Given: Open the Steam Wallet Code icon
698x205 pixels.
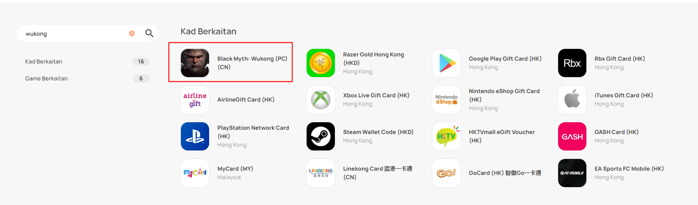Looking at the screenshot, I should click(321, 136).
